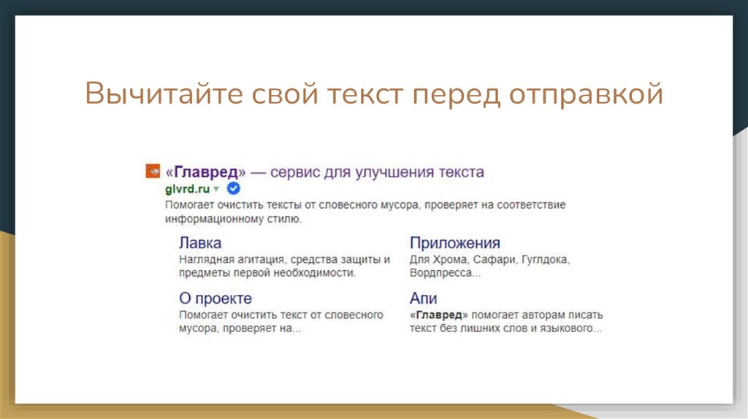748x419 pixels.
Task: Open the Апи sitelink
Action: (423, 299)
